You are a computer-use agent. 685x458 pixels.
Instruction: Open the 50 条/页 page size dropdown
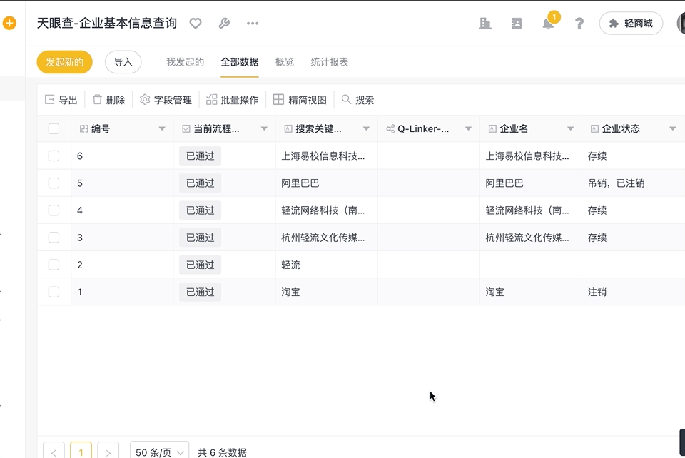pos(159,452)
